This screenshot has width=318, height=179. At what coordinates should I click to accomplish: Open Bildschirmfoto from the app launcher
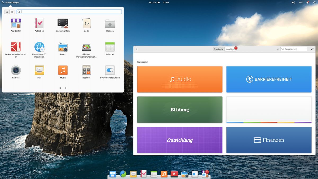[x=63, y=23]
